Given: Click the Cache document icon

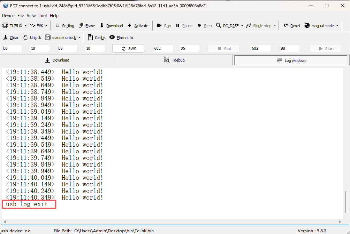Looking at the screenshot, I should point(90,37).
